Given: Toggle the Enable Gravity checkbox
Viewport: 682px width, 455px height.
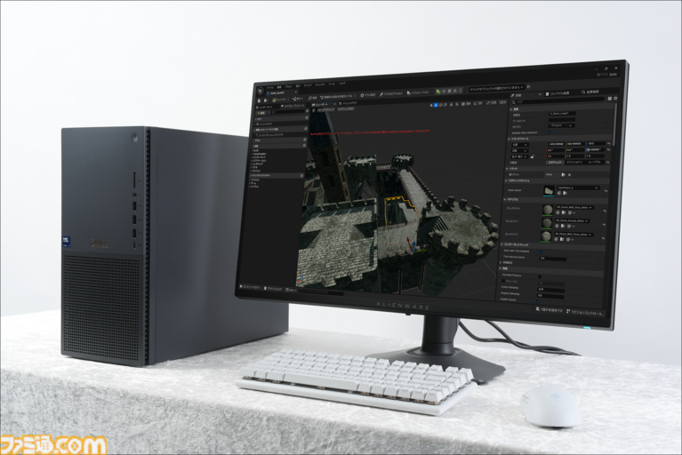Looking at the screenshot, I should (x=538, y=302).
